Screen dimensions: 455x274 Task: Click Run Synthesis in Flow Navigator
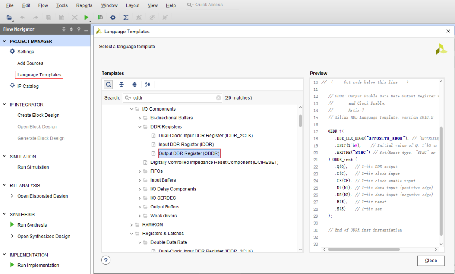coord(32,225)
